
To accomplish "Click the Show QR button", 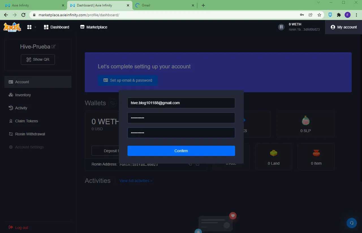I will click(x=38, y=59).
